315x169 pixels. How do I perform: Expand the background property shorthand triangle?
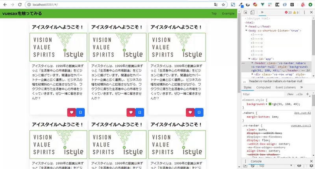pyautogui.click(x=267, y=104)
